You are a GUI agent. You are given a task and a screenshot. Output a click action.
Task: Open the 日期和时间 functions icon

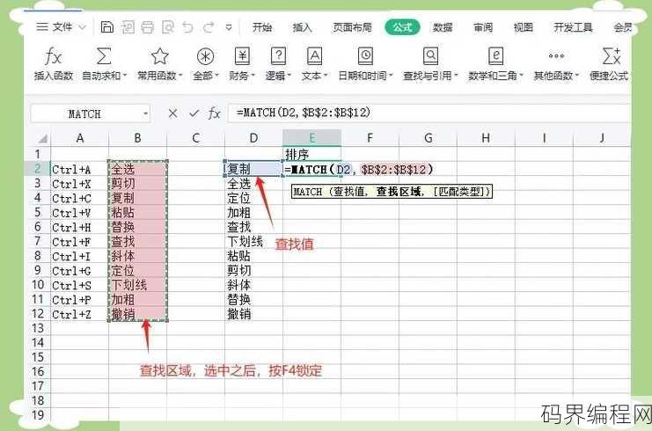[365, 55]
